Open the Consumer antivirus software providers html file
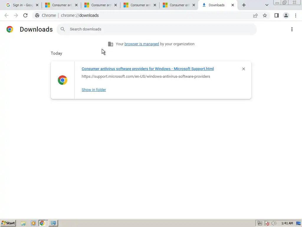This screenshot has height=227, width=302. [x=147, y=69]
